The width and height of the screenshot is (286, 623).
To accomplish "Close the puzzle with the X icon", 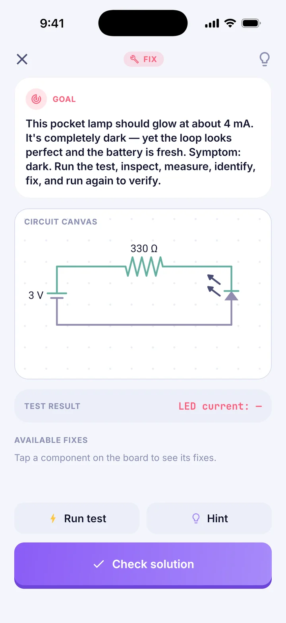I will [x=22, y=59].
